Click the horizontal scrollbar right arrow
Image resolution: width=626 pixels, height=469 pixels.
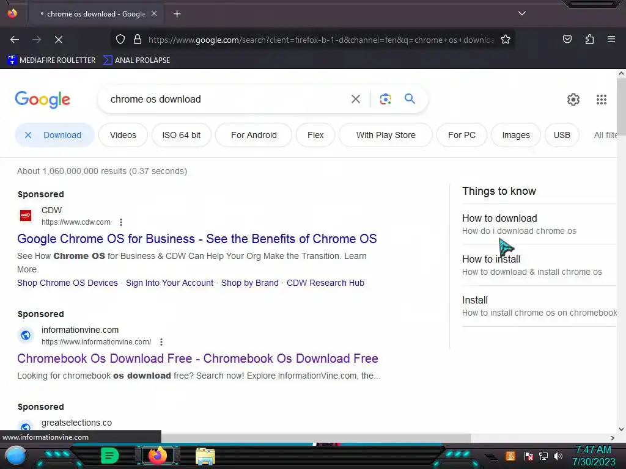612,437
